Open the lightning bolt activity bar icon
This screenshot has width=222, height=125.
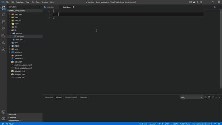tap(3, 49)
